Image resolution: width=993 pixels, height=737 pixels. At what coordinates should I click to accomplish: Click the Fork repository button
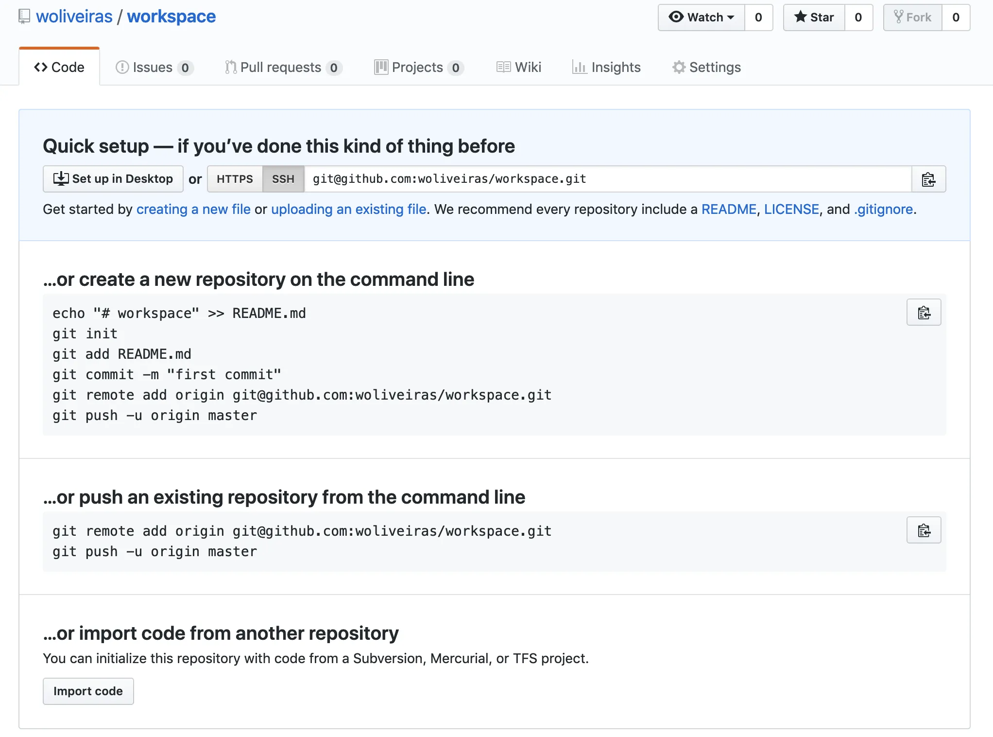[912, 17]
